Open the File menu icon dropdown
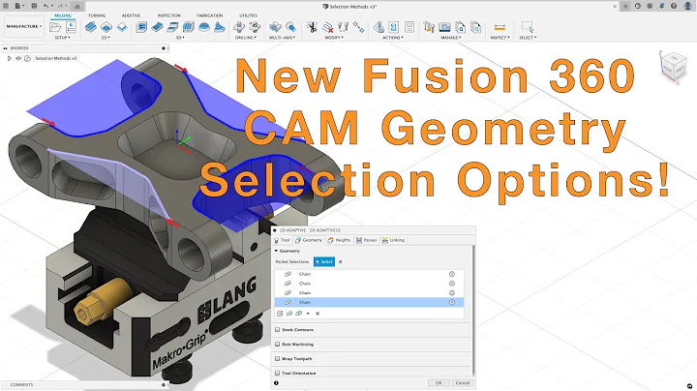This screenshot has height=391, width=697. 19,6
